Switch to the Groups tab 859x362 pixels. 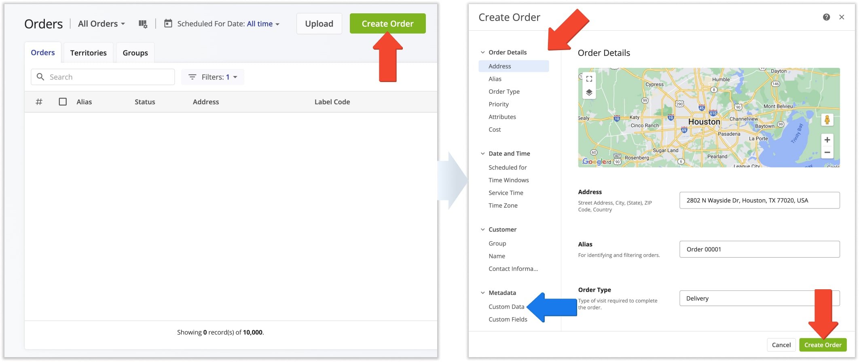(135, 53)
